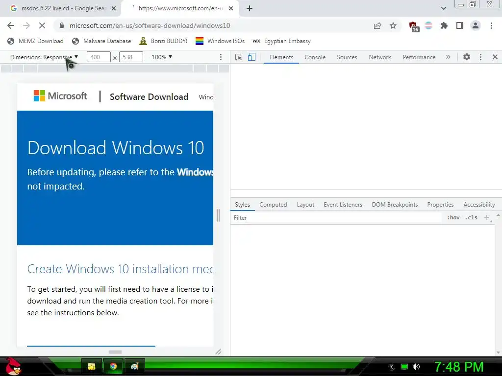
Task: Switch to the Network tab
Action: coord(380,57)
